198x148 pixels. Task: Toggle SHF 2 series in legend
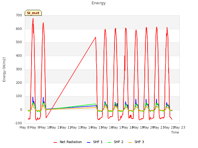[x=115, y=142]
